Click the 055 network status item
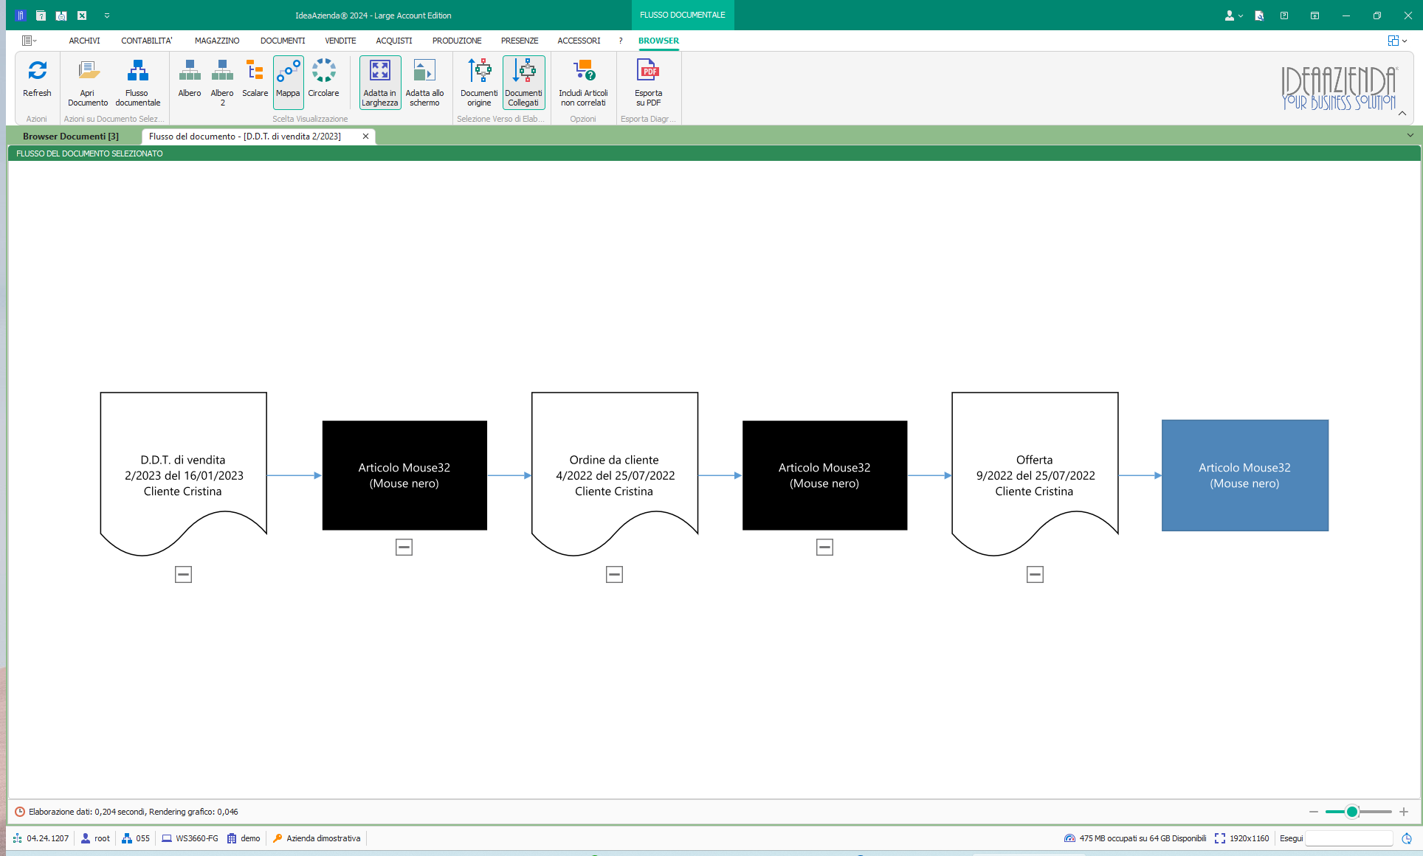Image resolution: width=1423 pixels, height=856 pixels. coord(136,838)
